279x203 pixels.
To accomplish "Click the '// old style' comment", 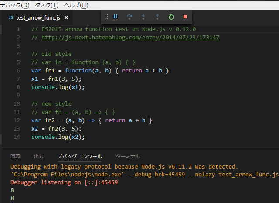I will (x=51, y=54).
